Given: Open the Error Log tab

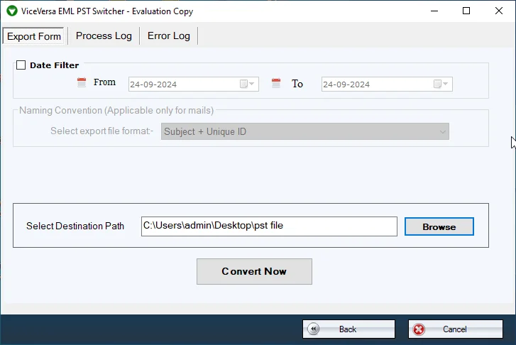Looking at the screenshot, I should 168,35.
